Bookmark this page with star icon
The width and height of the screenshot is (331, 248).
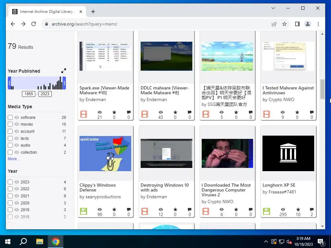coord(284,24)
